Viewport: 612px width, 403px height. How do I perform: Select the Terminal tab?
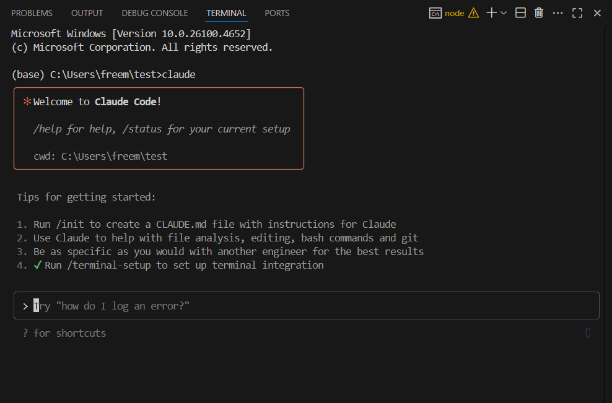click(x=226, y=13)
